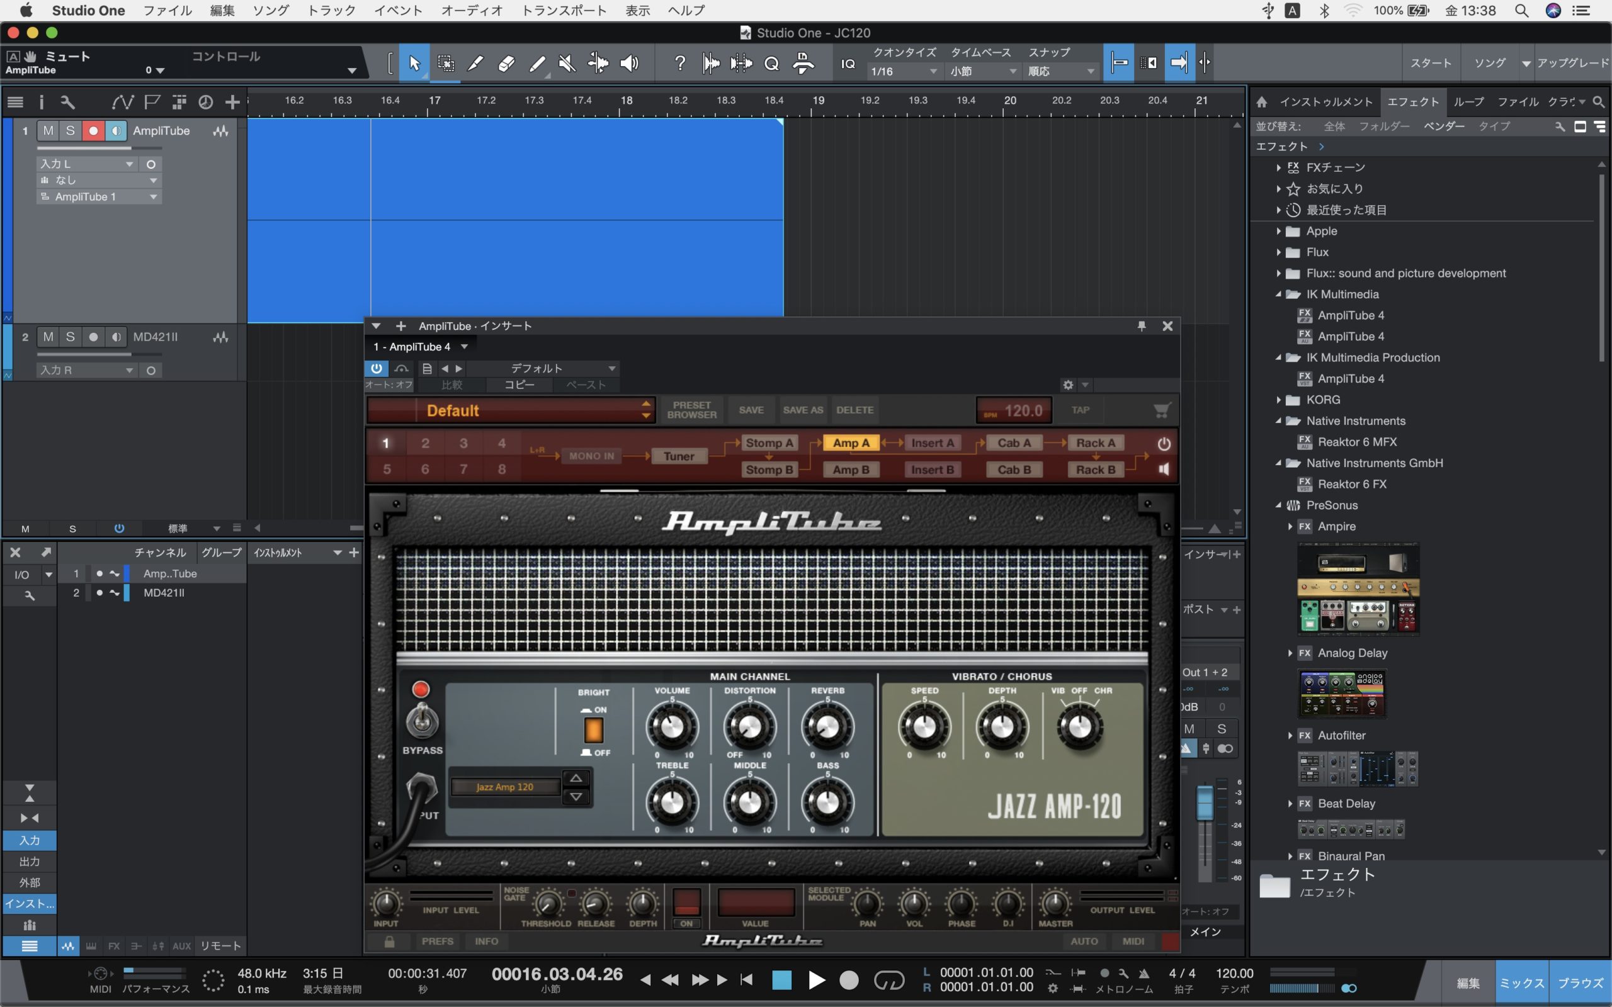The image size is (1612, 1007).
Task: Open the ミックス view
Action: (x=1521, y=983)
